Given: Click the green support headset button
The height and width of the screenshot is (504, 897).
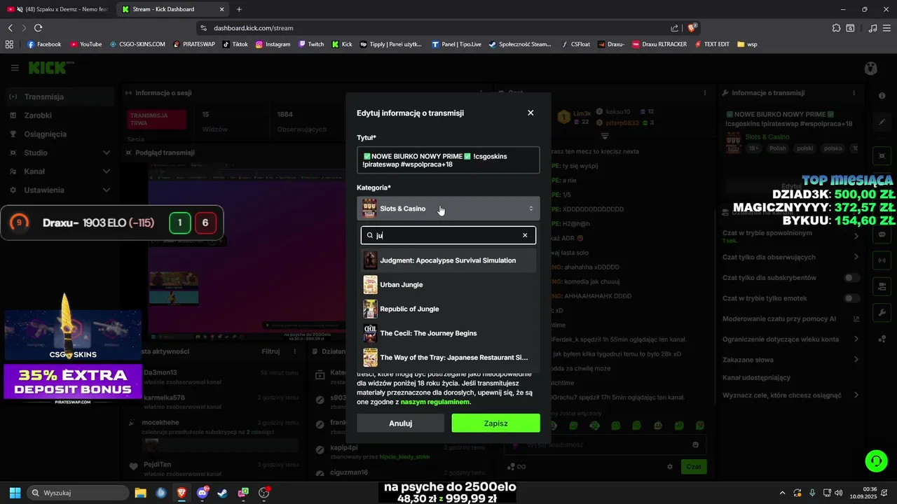Looking at the screenshot, I should [x=875, y=461].
